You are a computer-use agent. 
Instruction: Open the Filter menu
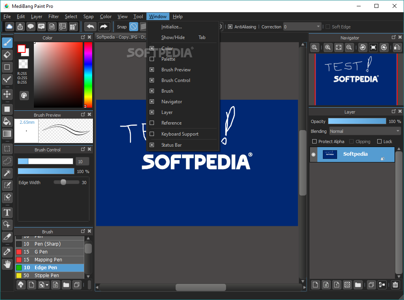pyautogui.click(x=54, y=17)
